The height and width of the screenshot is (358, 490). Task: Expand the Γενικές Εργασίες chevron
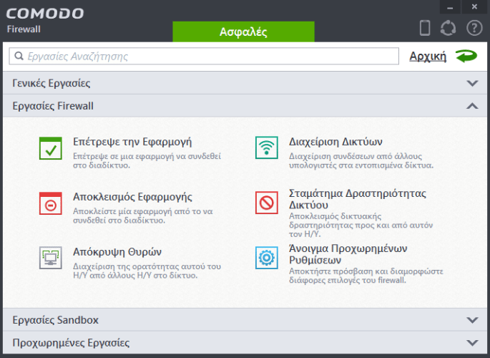point(472,83)
